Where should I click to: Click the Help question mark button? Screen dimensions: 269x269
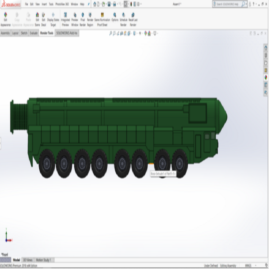click(254, 4)
